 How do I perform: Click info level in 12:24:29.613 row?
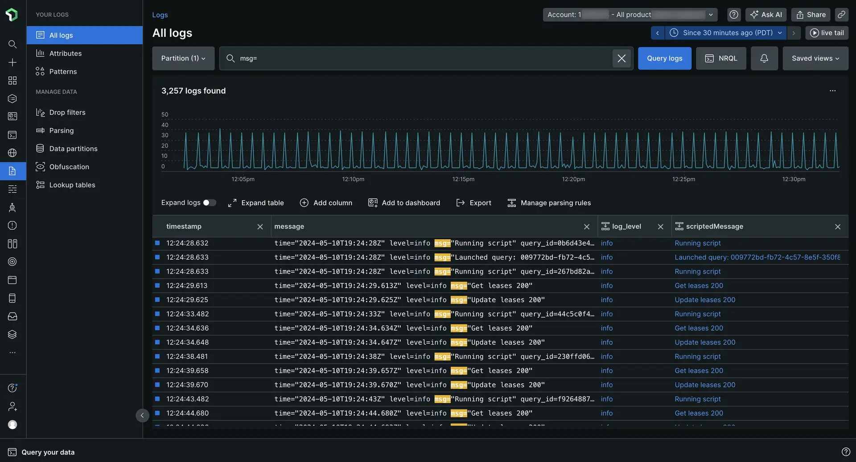606,286
